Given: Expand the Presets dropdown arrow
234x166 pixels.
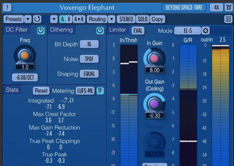Looking at the screenshot, I should (x=28, y=19).
